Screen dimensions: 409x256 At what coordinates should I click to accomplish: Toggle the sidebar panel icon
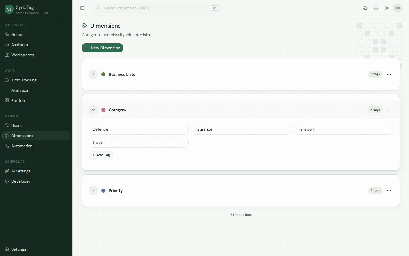click(x=82, y=8)
